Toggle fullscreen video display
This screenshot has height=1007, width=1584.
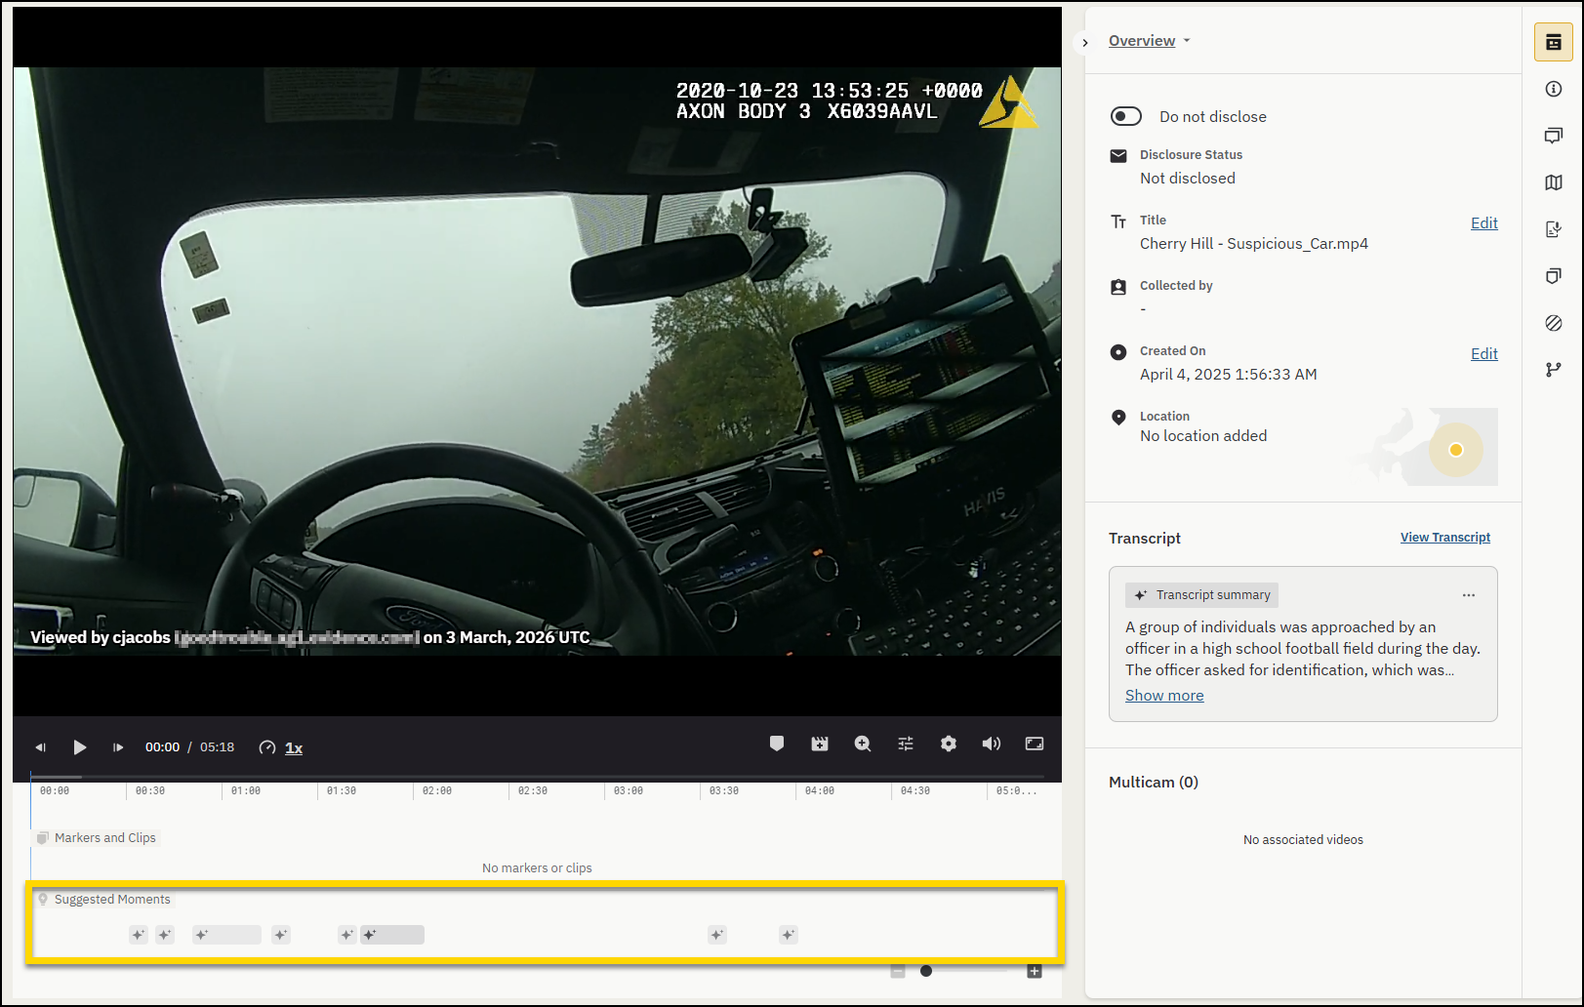click(x=1035, y=744)
